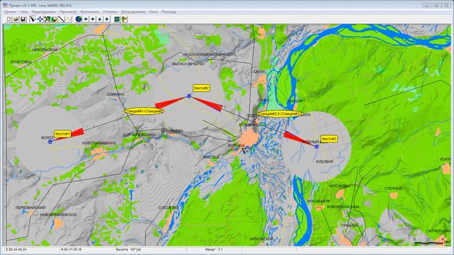Screen dimensions: 454x255
Task: Click the blue-green square toolbar icon
Action: click(x=117, y=19)
